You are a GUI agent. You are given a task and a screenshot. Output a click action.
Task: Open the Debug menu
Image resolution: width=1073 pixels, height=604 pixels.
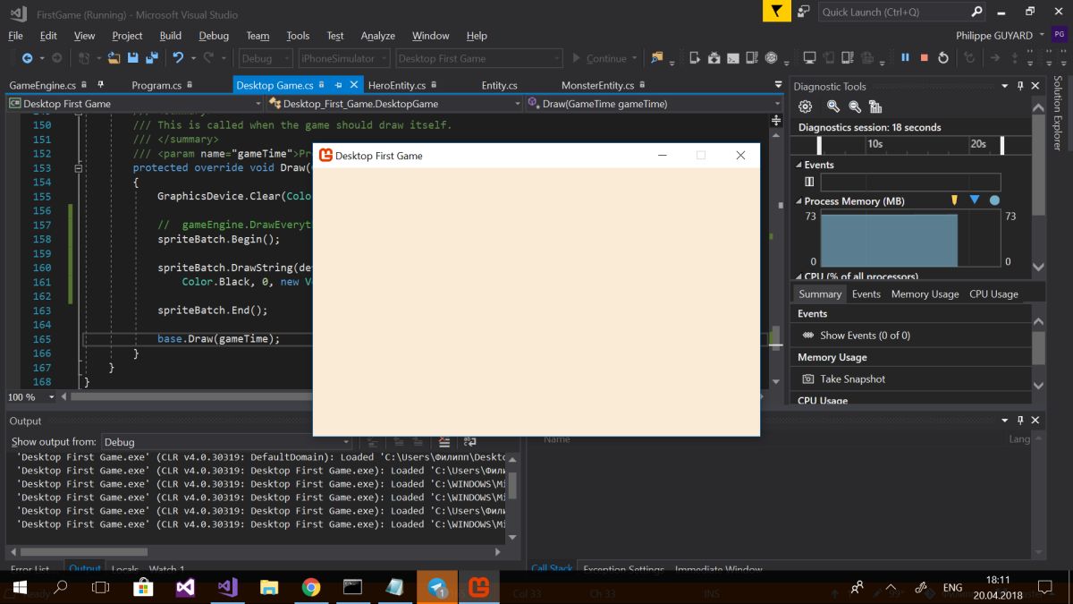[214, 36]
